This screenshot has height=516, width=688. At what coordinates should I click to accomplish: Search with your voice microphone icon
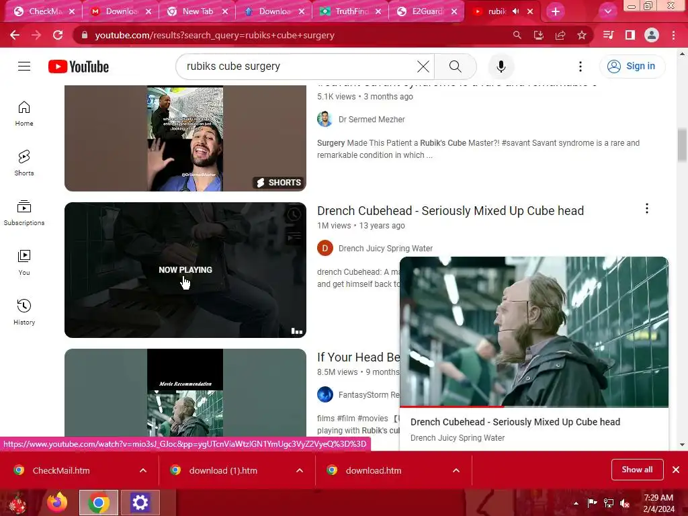501,67
